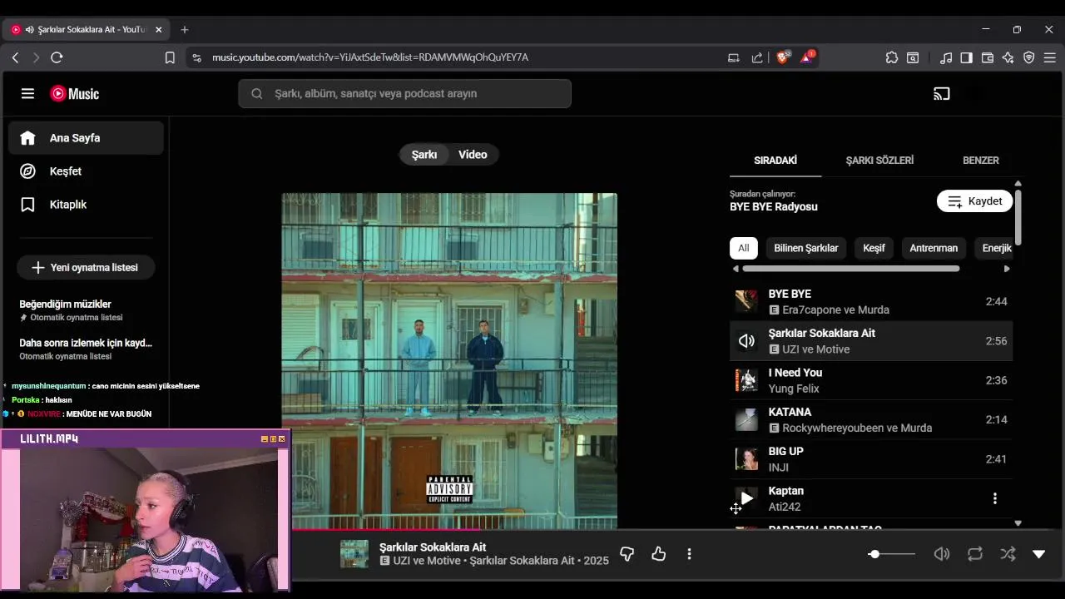Viewport: 1065px width, 599px height.
Task: Open the cast to device icon
Action: [941, 94]
